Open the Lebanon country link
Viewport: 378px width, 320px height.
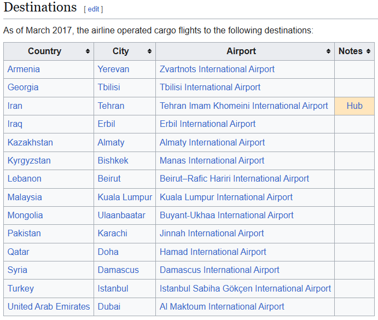25,179
